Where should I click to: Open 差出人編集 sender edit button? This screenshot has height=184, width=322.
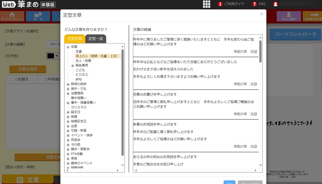pyautogui.click(x=289, y=16)
